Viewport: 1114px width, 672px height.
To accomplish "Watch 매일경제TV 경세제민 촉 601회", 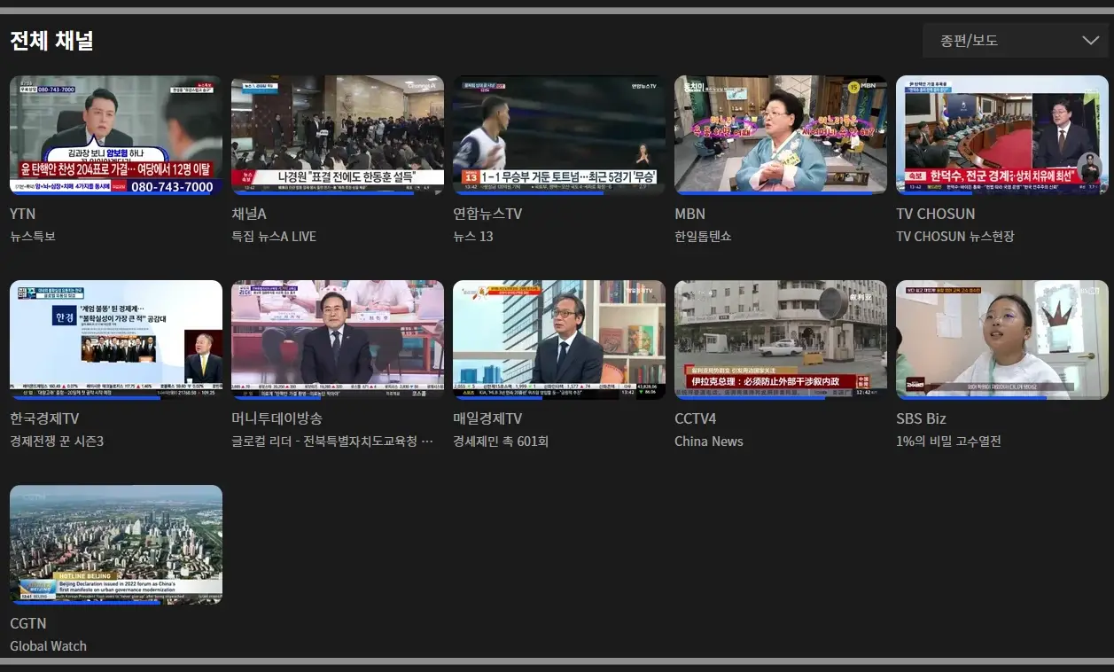I will pos(558,340).
